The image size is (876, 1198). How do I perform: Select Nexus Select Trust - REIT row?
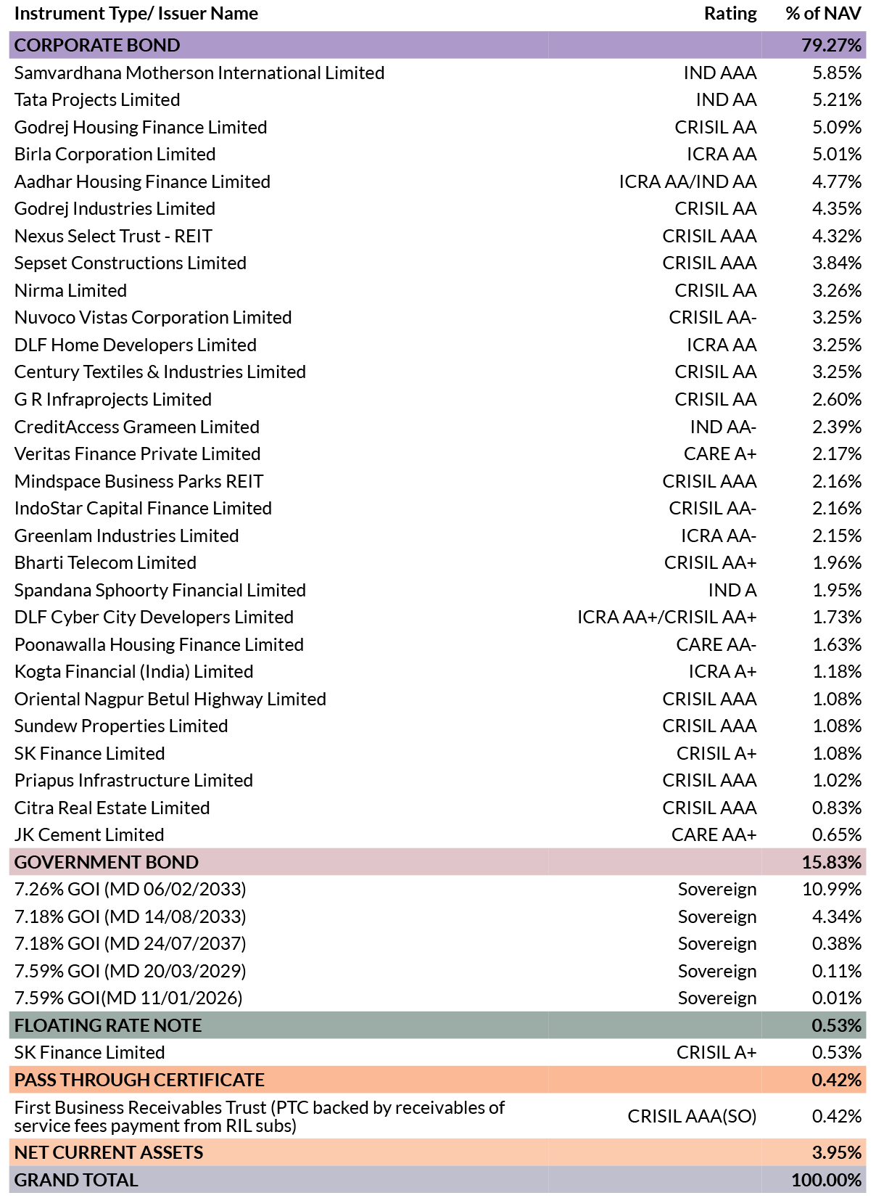pyautogui.click(x=437, y=236)
